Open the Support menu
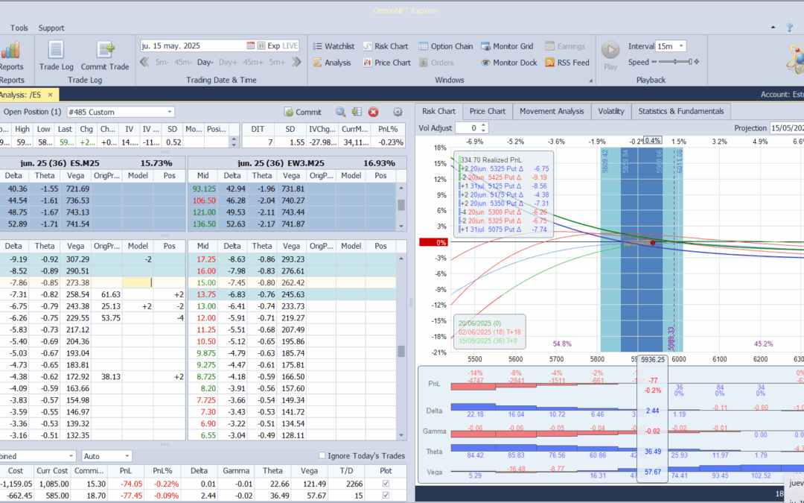Viewport: 804px width, 503px height. pos(51,28)
